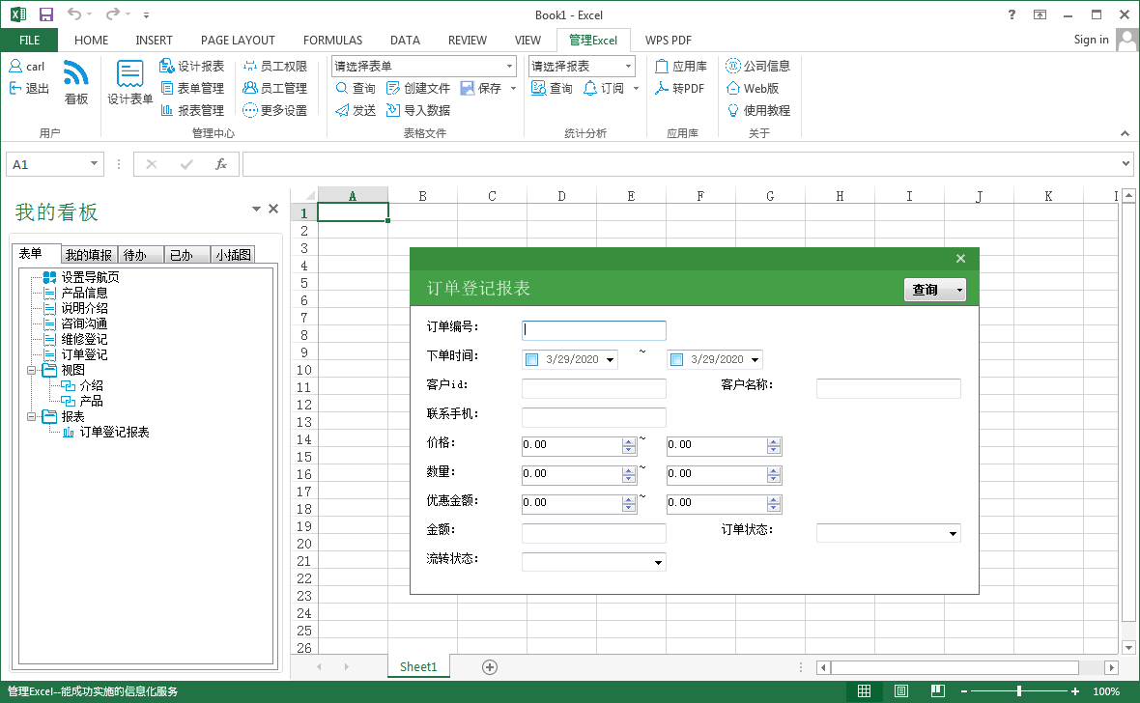The image size is (1140, 703).
Task: Collapse the ribbon with the arrow
Action: point(1124,133)
